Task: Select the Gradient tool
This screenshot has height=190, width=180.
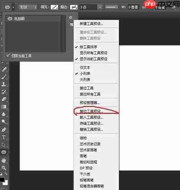Action: pos(4,107)
